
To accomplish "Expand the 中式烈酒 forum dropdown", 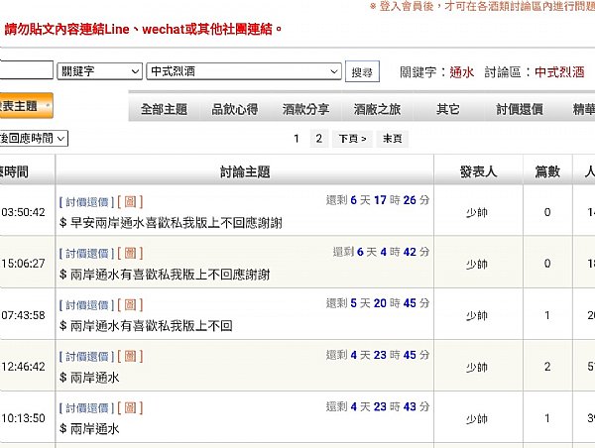I will pyautogui.click(x=244, y=71).
